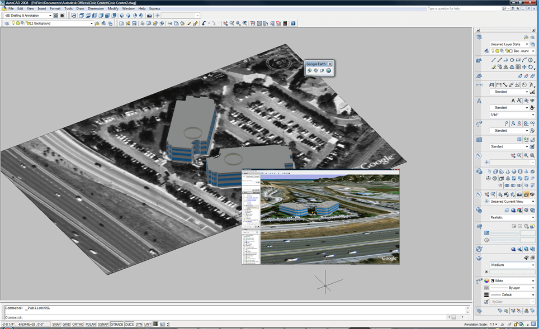Toggle OSNAP in status bar
The width and height of the screenshot is (539, 329).
coord(103,324)
